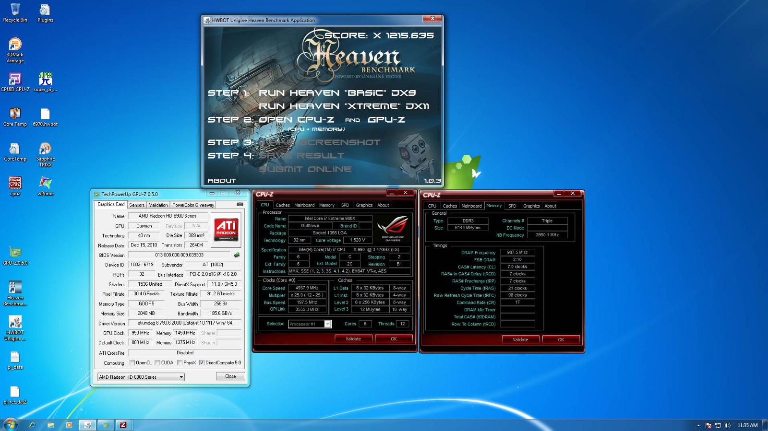The width and height of the screenshot is (768, 431).
Task: Open Graphics tab in right CPU-Z window
Action: click(531, 206)
